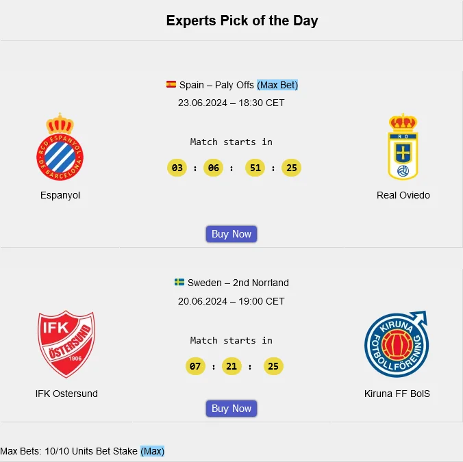Click the "Espanyol" team name
The height and width of the screenshot is (462, 463).
click(x=60, y=195)
